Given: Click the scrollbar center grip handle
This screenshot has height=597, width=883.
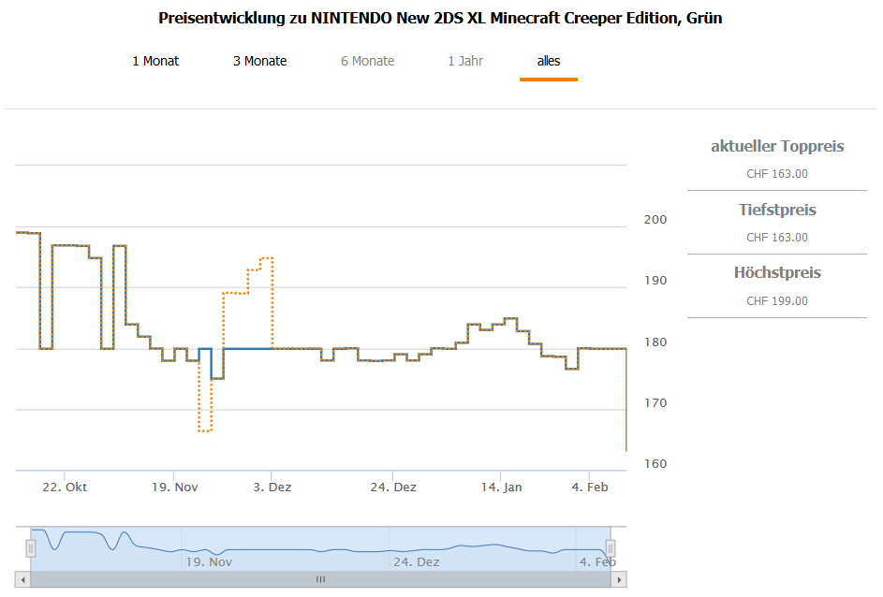Looking at the screenshot, I should [x=320, y=580].
